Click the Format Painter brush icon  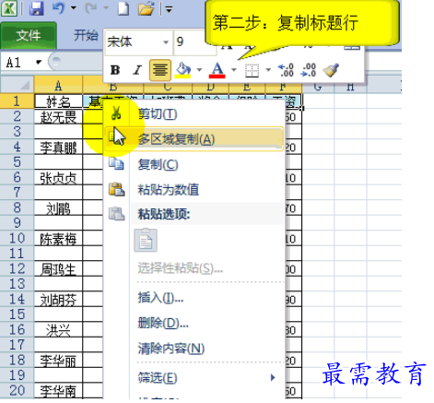coord(331,70)
